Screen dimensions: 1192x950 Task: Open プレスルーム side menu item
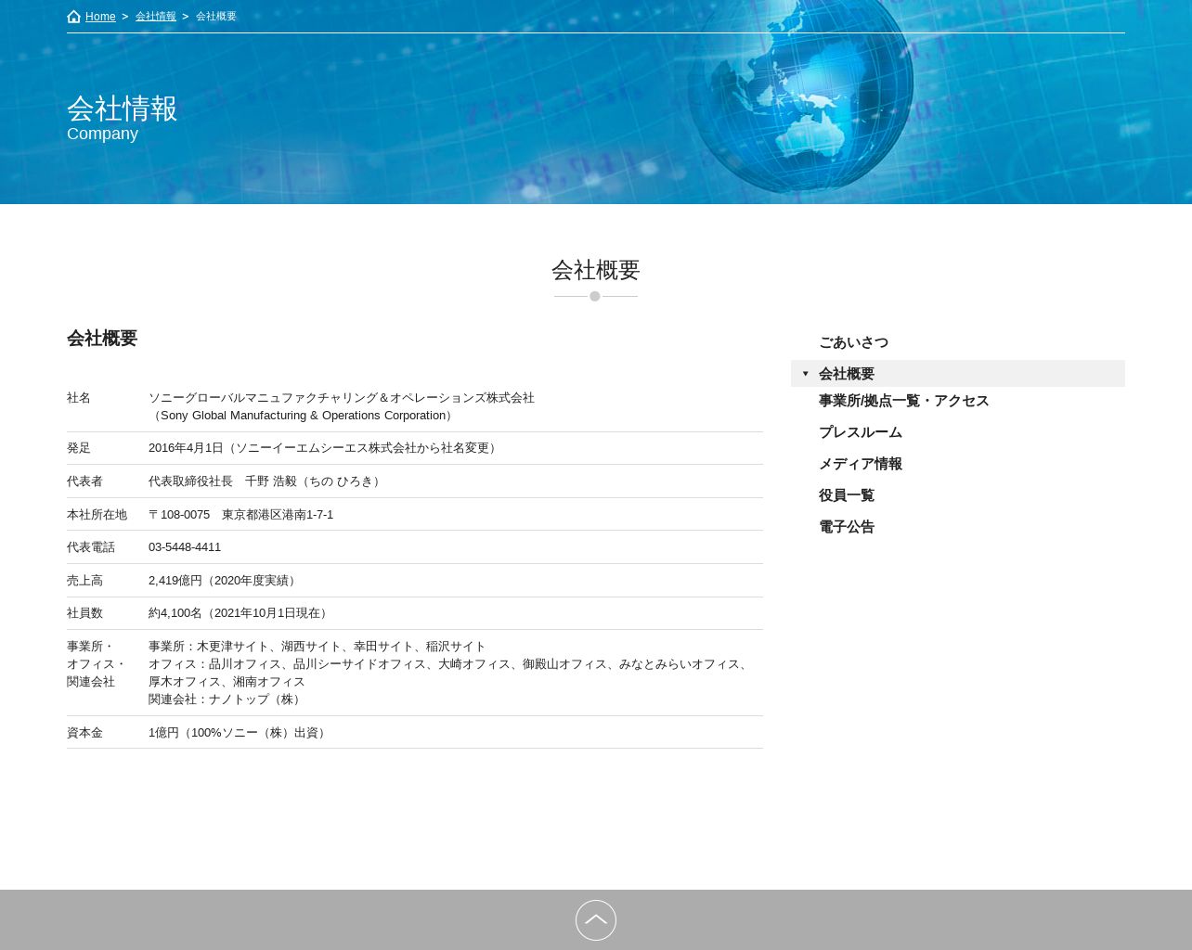point(861,432)
